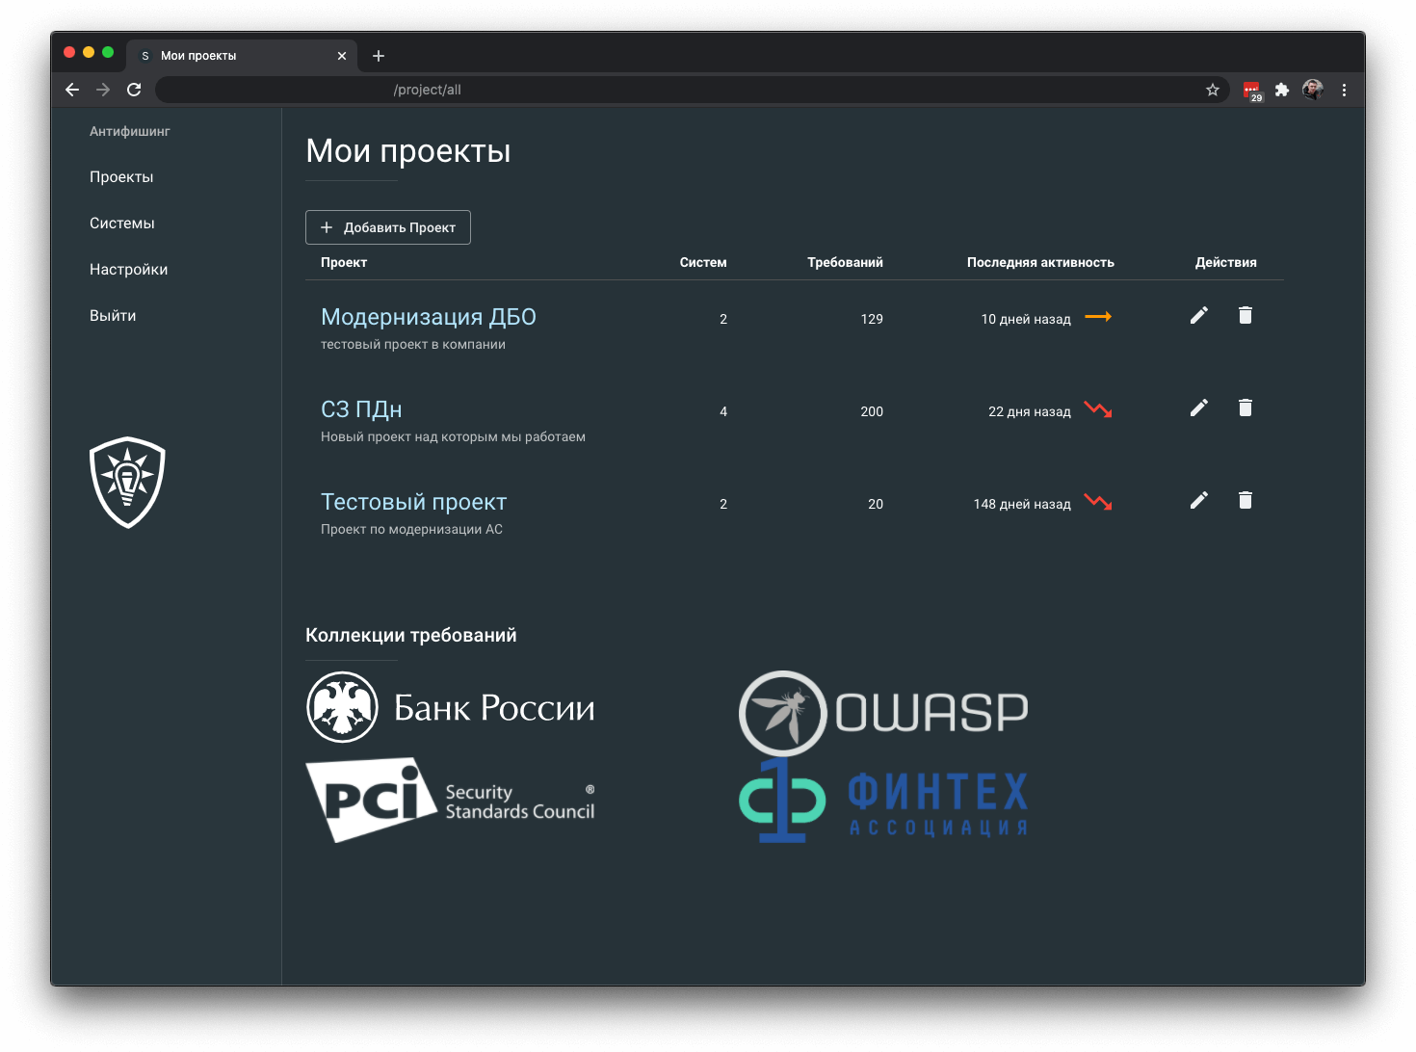Click the 200 requirements value
The width and height of the screenshot is (1416, 1052).
click(872, 411)
